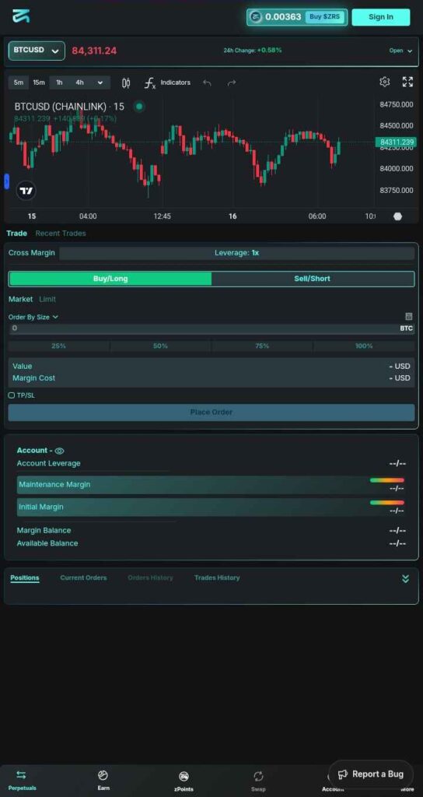This screenshot has height=797, width=423.
Task: Click the Report a Bug megaphone button
Action: (371, 774)
